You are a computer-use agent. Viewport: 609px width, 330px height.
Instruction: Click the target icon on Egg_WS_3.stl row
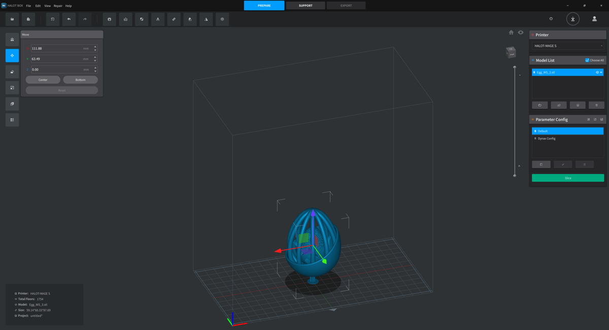click(597, 72)
